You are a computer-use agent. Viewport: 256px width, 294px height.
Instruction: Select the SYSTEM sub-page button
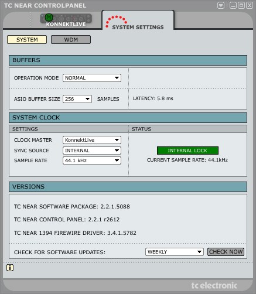[x=27, y=40]
